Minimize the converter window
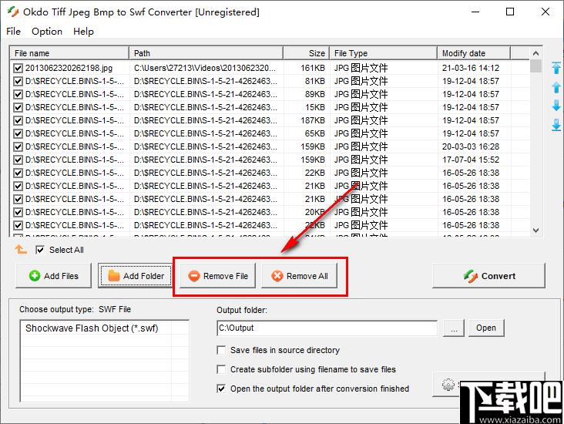 click(475, 12)
